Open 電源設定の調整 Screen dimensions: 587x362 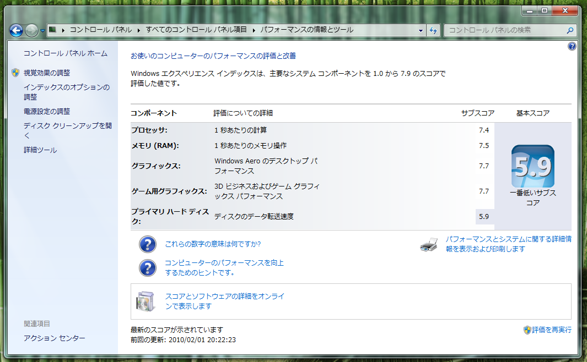coord(47,111)
